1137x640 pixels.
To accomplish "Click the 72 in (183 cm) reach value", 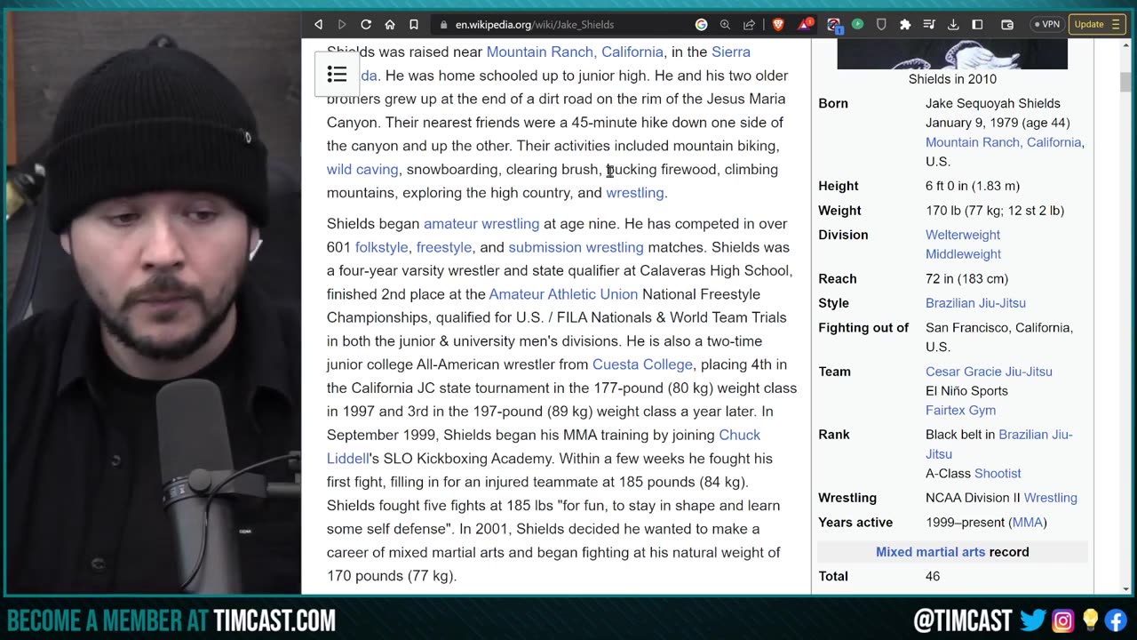I will [966, 278].
